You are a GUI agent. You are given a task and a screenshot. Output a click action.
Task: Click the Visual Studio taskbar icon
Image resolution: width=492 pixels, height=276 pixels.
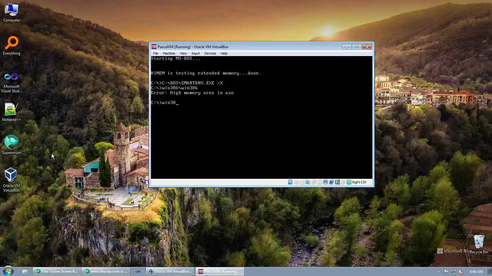(x=138, y=271)
